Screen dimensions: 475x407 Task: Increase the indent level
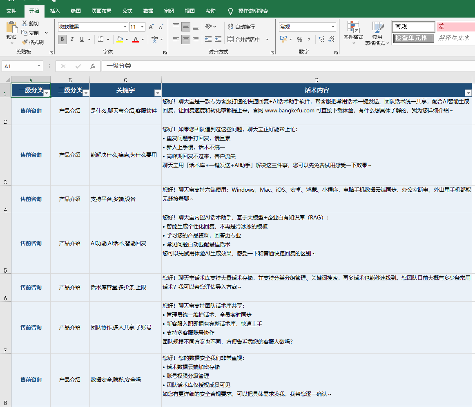click(x=218, y=39)
